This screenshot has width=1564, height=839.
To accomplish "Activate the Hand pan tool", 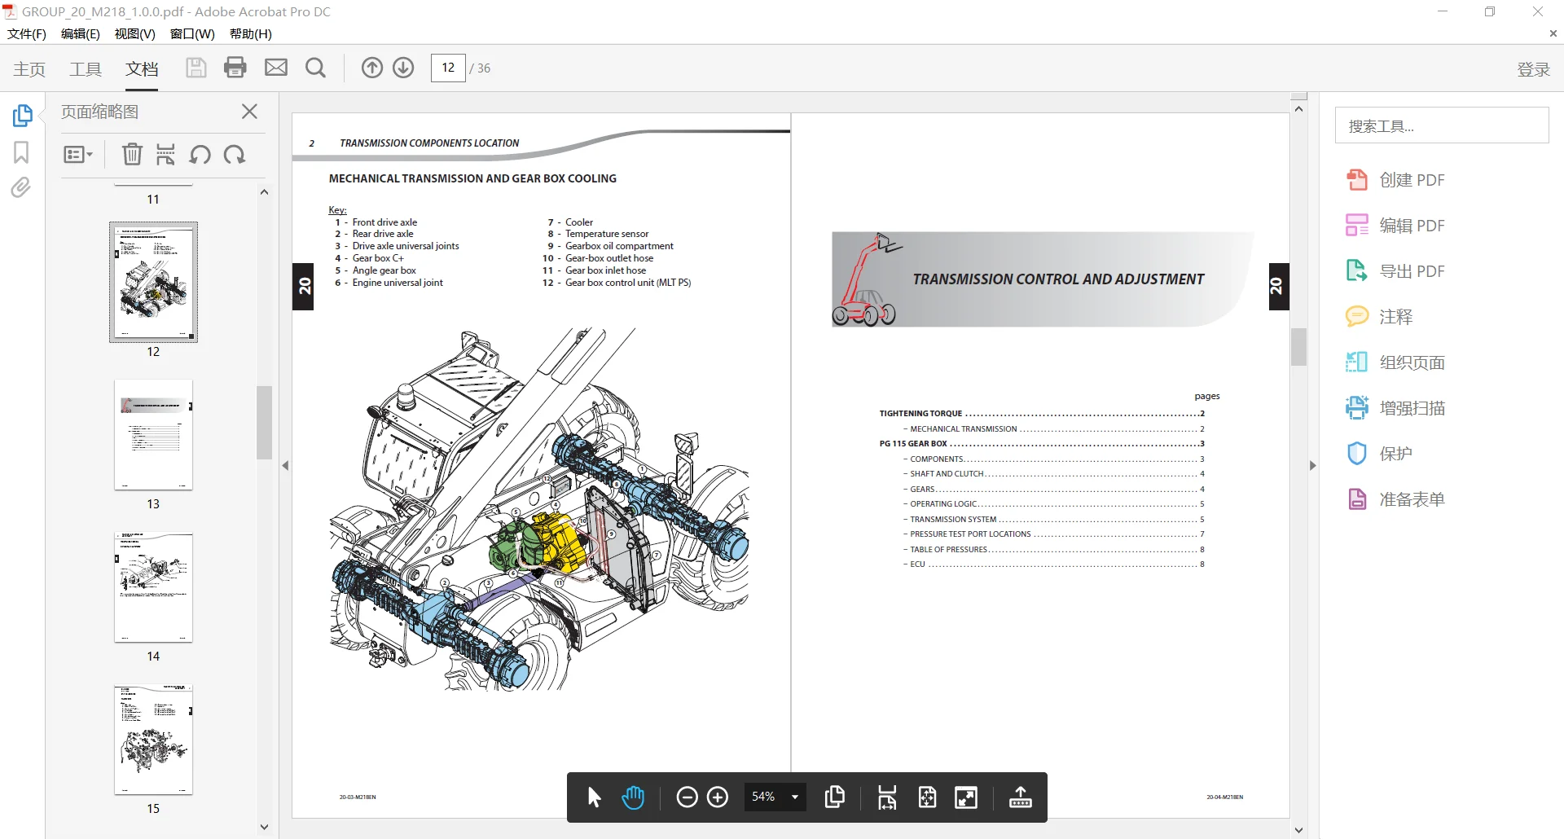I will [x=633, y=797].
